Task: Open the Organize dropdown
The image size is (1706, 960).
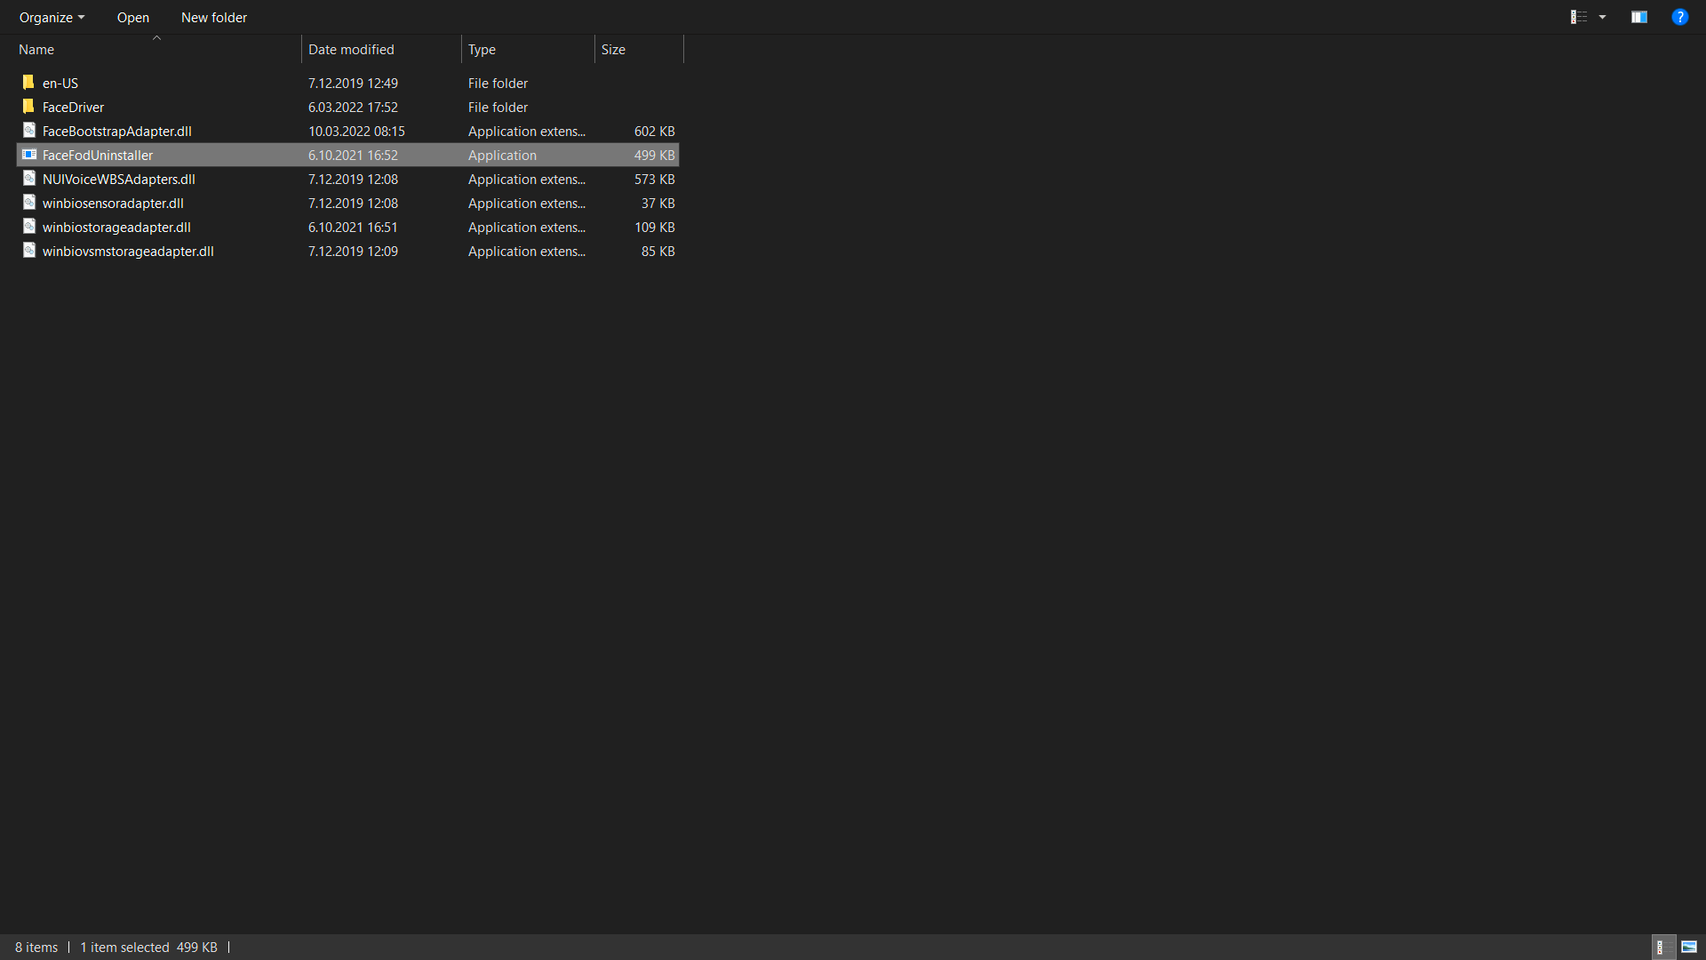Action: click(x=51, y=17)
